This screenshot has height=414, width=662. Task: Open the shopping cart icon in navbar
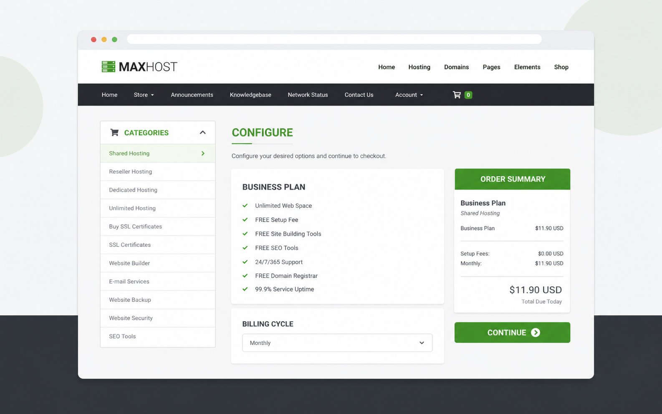[457, 95]
